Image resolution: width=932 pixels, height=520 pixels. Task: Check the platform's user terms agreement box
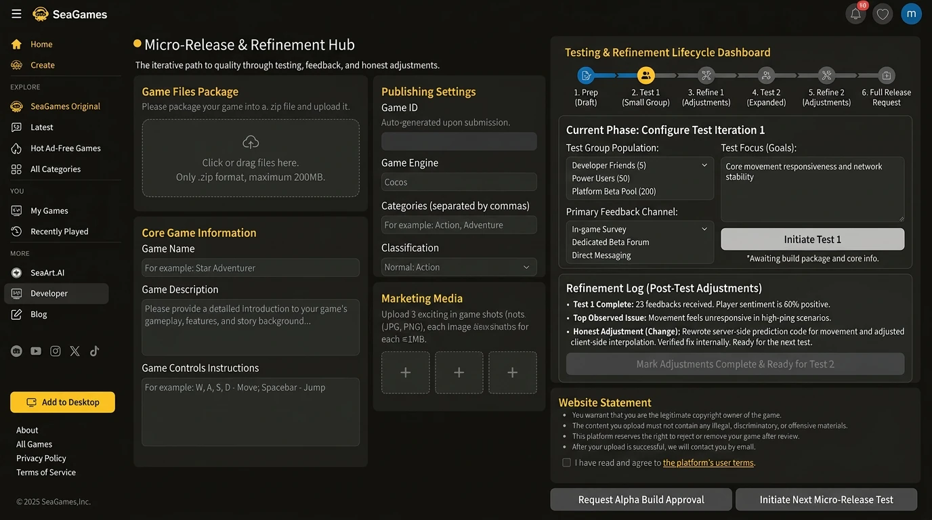pos(566,462)
